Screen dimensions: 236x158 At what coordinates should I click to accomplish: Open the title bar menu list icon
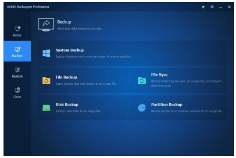[212, 7]
